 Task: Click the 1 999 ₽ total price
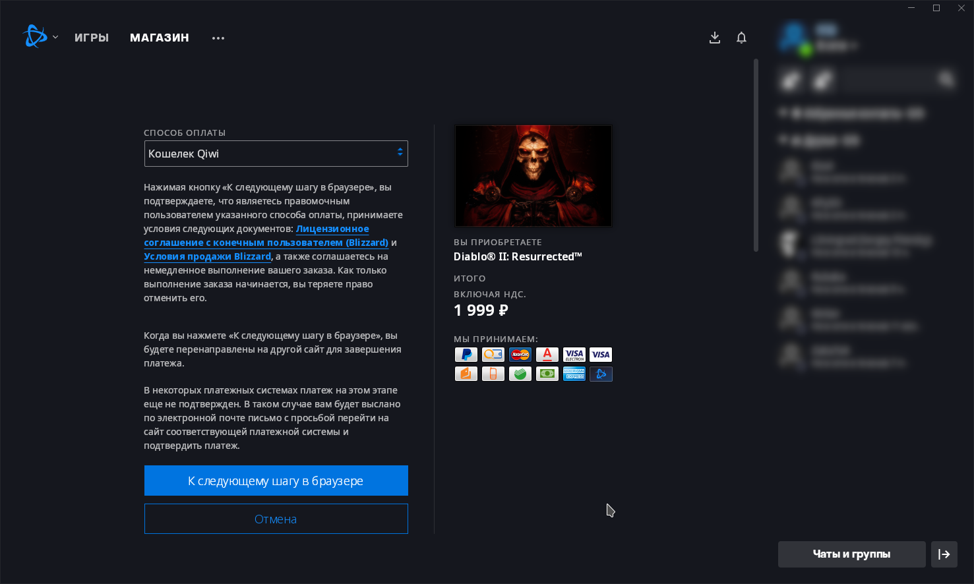tap(481, 310)
